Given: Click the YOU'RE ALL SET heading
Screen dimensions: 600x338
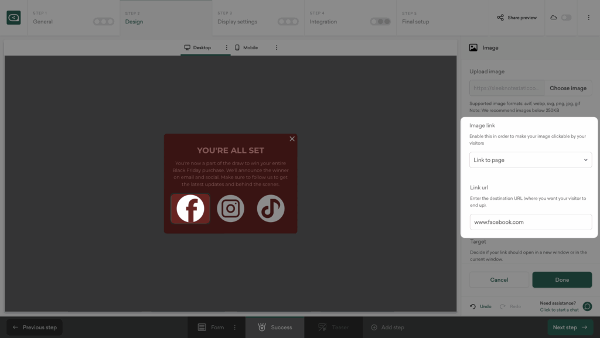Looking at the screenshot, I should coord(230,151).
